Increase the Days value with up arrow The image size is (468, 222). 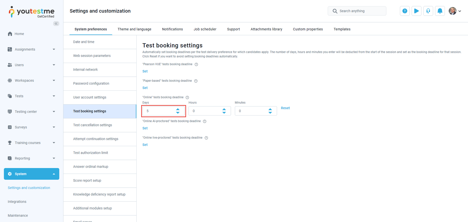tap(178, 109)
